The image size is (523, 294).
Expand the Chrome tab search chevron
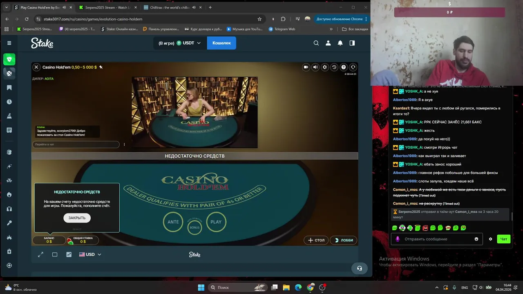(6, 7)
